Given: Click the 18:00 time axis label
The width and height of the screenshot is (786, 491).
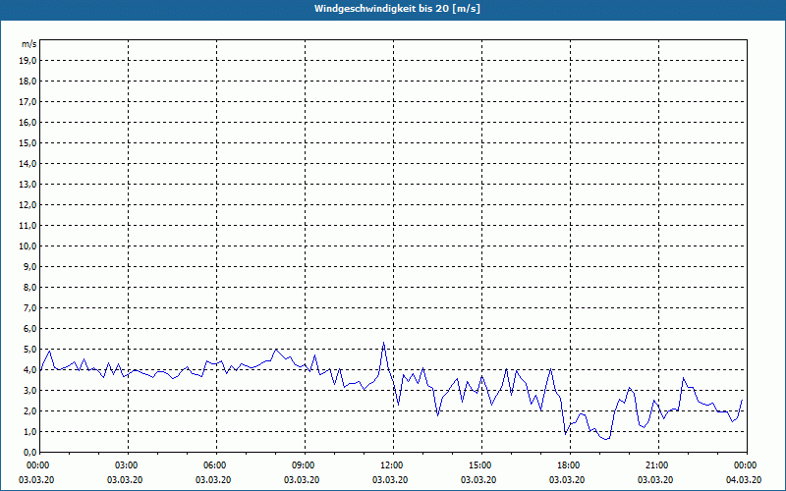Looking at the screenshot, I should 569,464.
